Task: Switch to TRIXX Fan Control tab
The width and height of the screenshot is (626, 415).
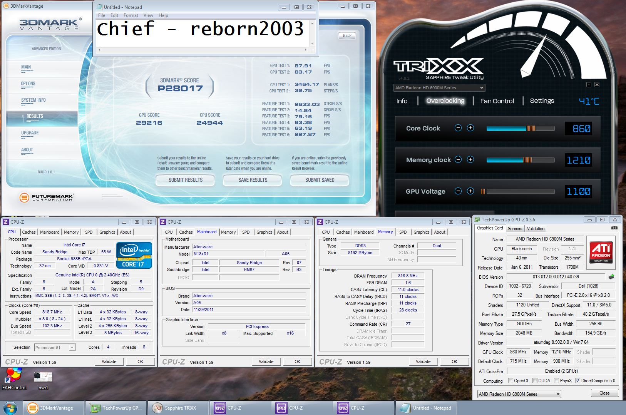Action: (497, 101)
